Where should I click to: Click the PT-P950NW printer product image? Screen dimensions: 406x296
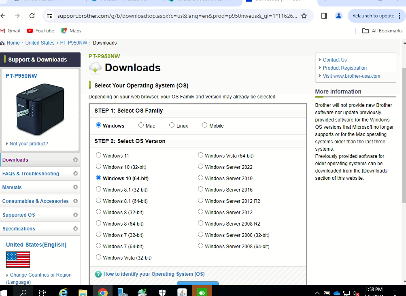click(x=40, y=109)
